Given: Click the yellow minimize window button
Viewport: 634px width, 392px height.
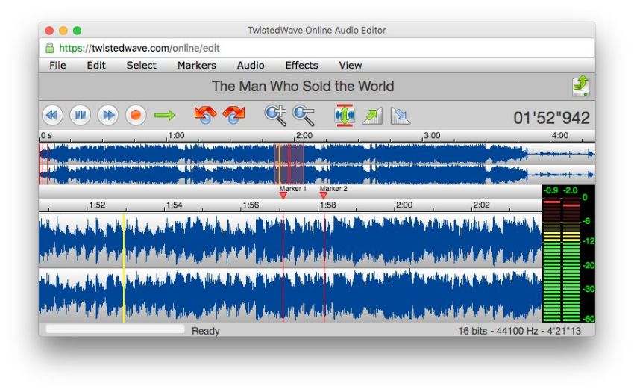Looking at the screenshot, I should pos(63,31).
